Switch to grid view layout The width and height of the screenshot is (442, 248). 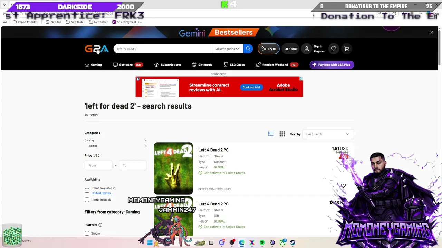tap(282, 134)
